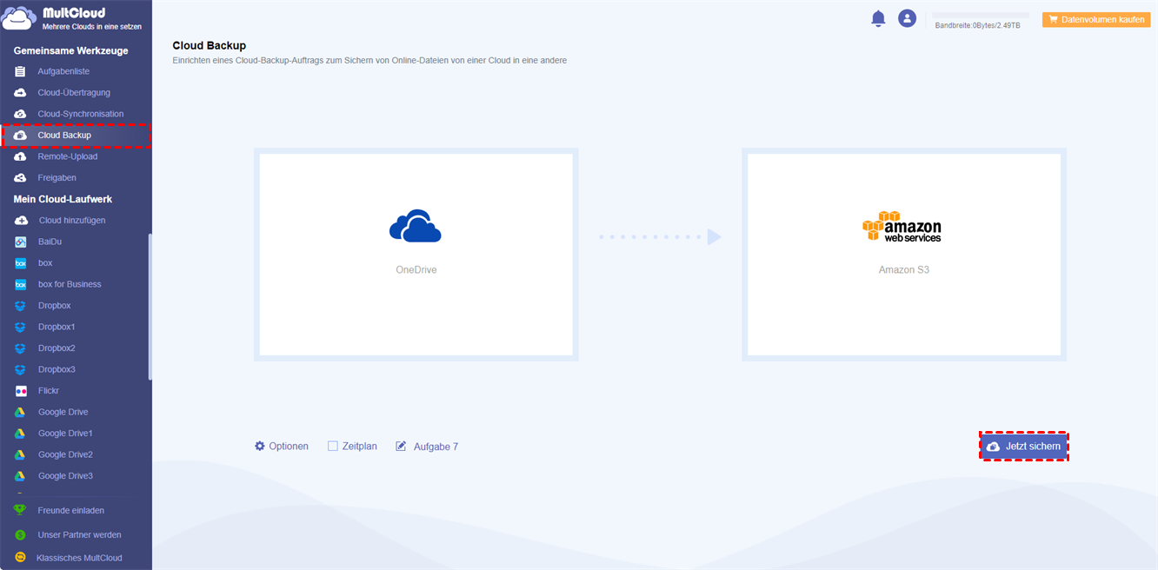Select Cloud Backup in the sidebar
Image resolution: width=1158 pixels, height=570 pixels.
coord(77,136)
